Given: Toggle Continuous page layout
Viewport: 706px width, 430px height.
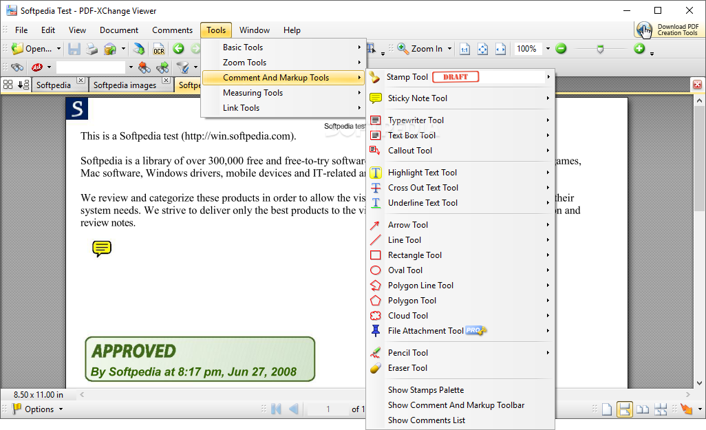Looking at the screenshot, I should click(x=625, y=409).
